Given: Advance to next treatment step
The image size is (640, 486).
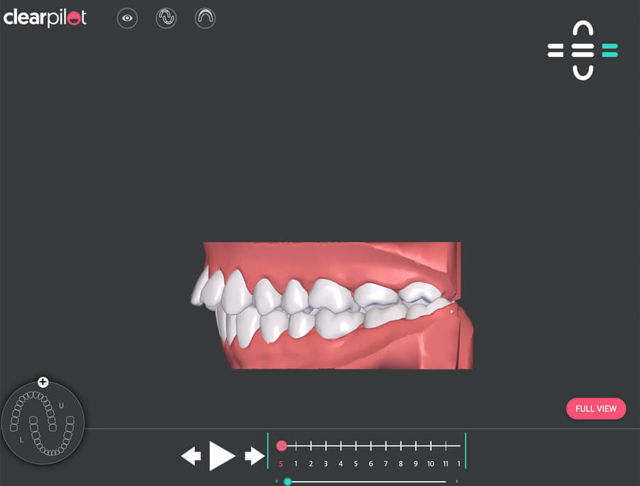Looking at the screenshot, I should point(254,455).
